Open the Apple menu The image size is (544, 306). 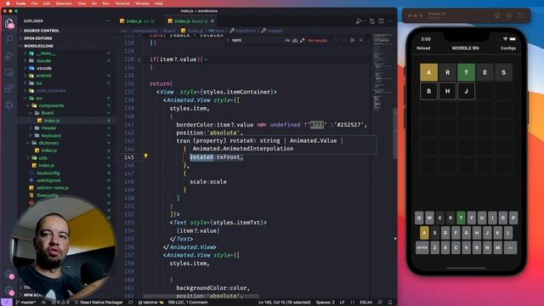(x=8, y=3)
